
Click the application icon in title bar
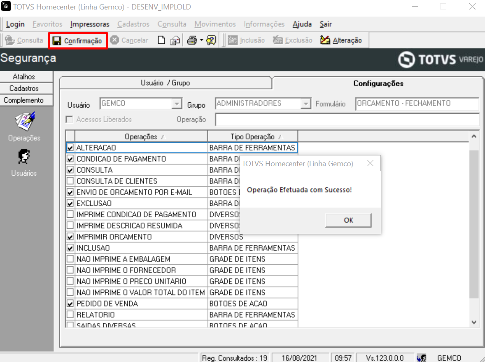pyautogui.click(x=6, y=6)
